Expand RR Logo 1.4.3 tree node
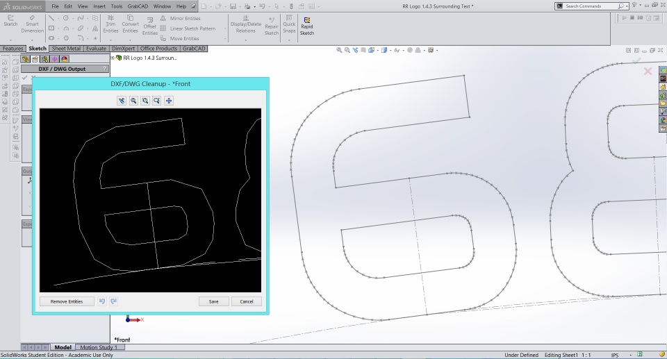 (x=113, y=58)
